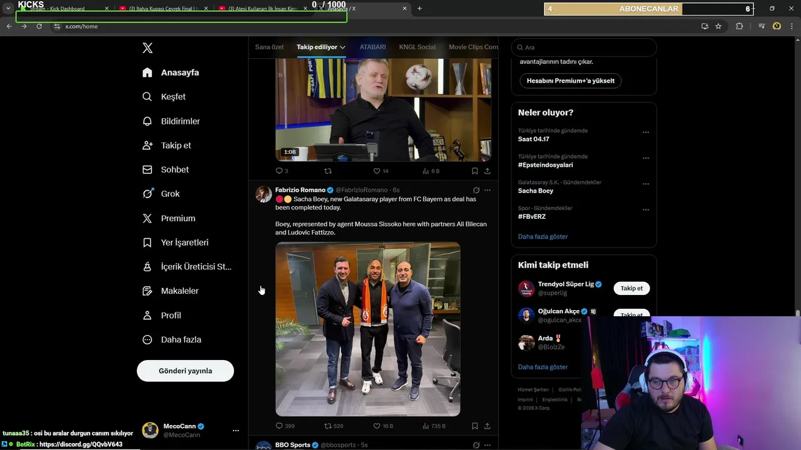Switch to Movie Clips tab
Screen dimensions: 801x450
[x=473, y=47]
